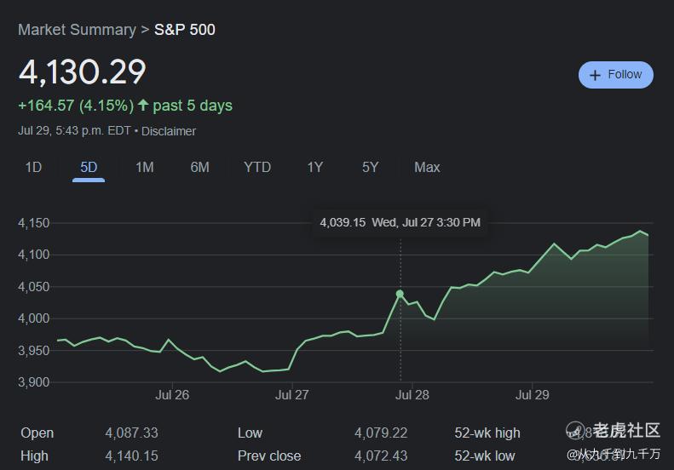View the 5Y chart range
The width and height of the screenshot is (674, 470).
coord(370,167)
